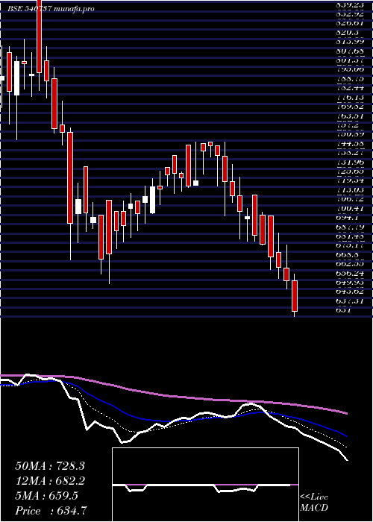Click the 776.13 price axis label
373x522 pixels.
click(x=351, y=98)
